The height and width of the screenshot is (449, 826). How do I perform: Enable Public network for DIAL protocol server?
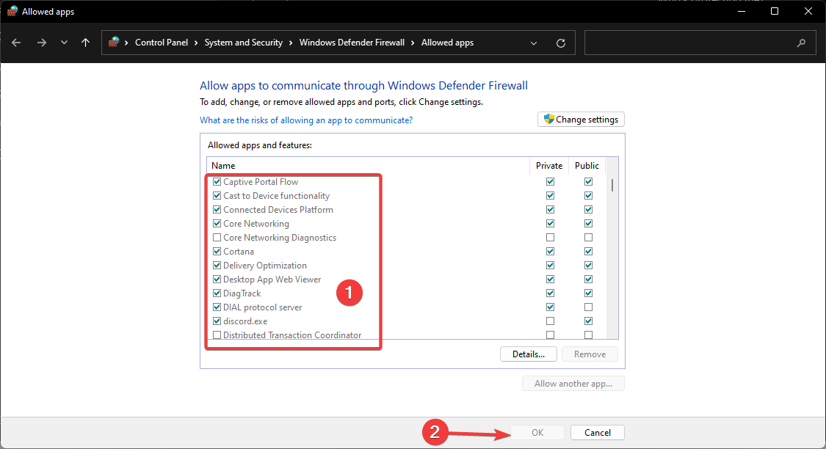[588, 307]
